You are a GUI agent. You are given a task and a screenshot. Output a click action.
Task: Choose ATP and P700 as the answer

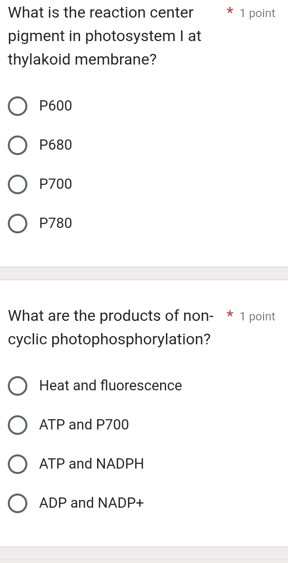(17, 425)
